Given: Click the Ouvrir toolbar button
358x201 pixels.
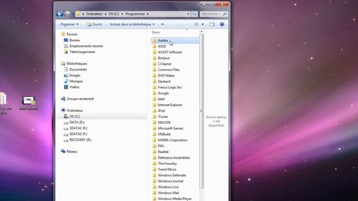Looking at the screenshot, I should [x=95, y=24].
